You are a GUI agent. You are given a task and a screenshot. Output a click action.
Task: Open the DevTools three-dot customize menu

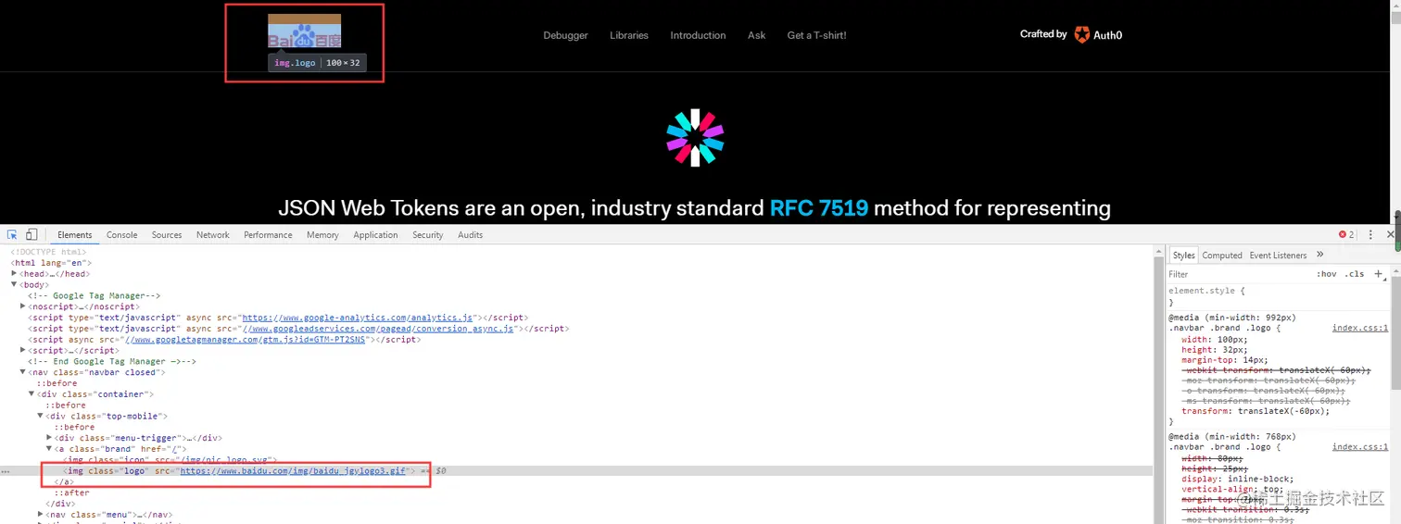click(1370, 235)
